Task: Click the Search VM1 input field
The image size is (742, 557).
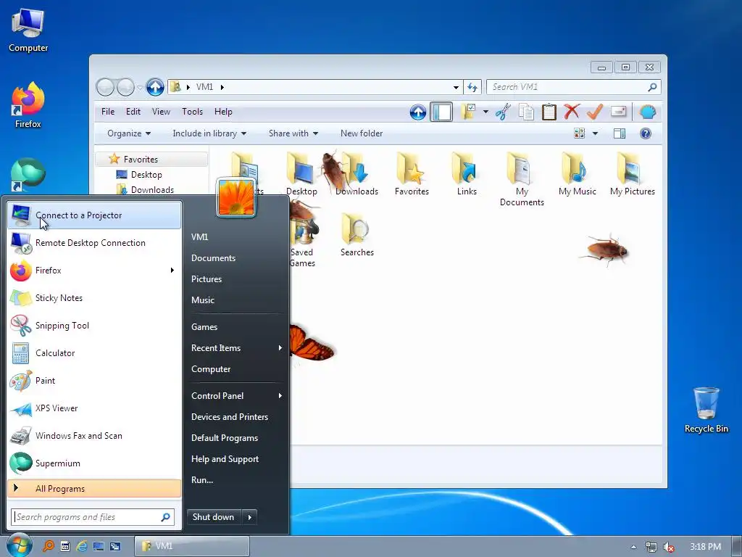Action: [573, 87]
